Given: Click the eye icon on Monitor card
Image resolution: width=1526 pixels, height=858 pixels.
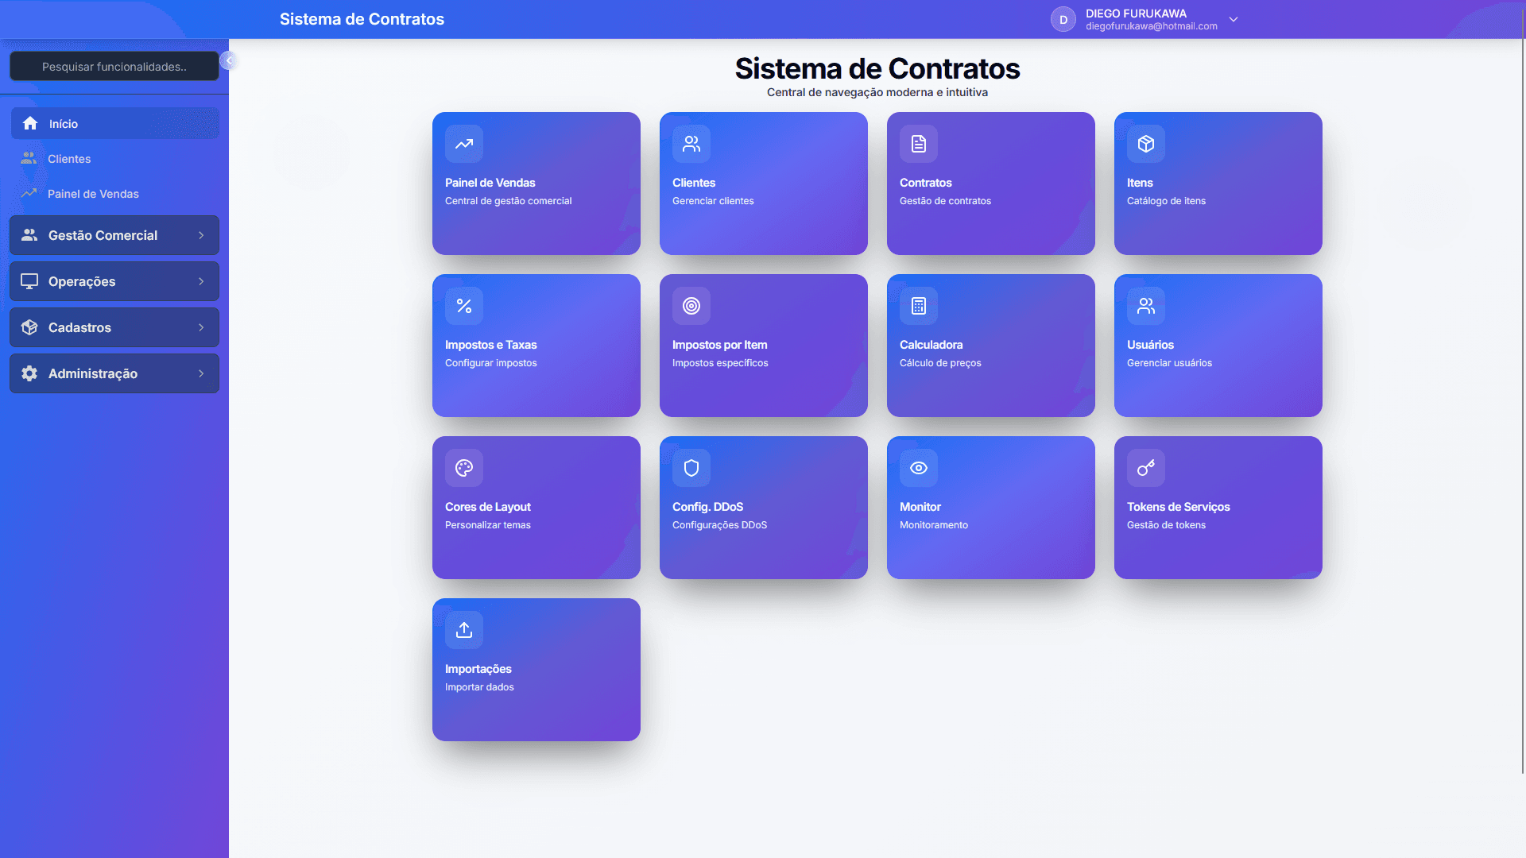Looking at the screenshot, I should (918, 468).
